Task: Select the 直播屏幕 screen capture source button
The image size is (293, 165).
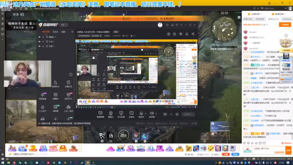Action: (x=100, y=114)
